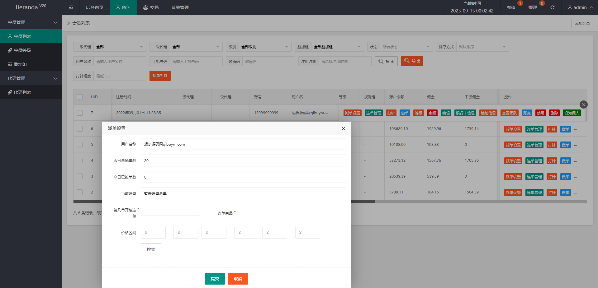The image size is (598, 288).
Task: Click the 提现 notification item
Action: click(x=533, y=7)
